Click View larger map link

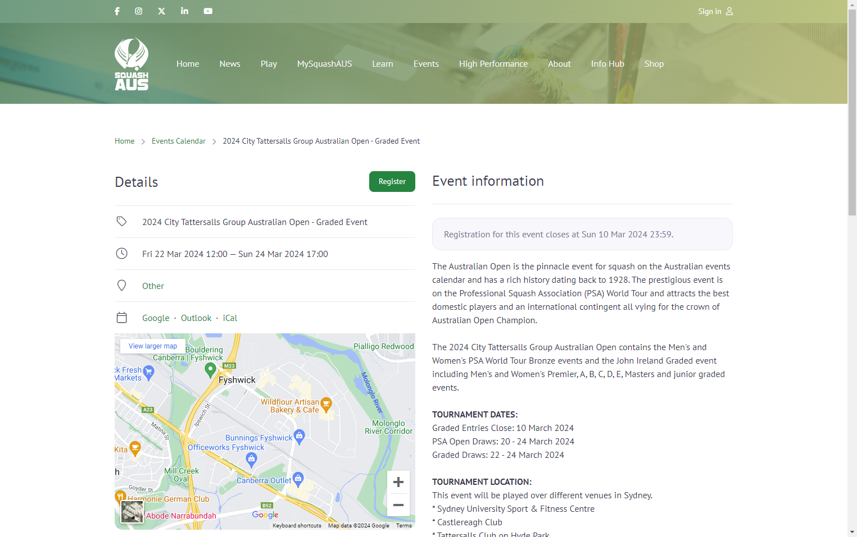pyautogui.click(x=153, y=346)
